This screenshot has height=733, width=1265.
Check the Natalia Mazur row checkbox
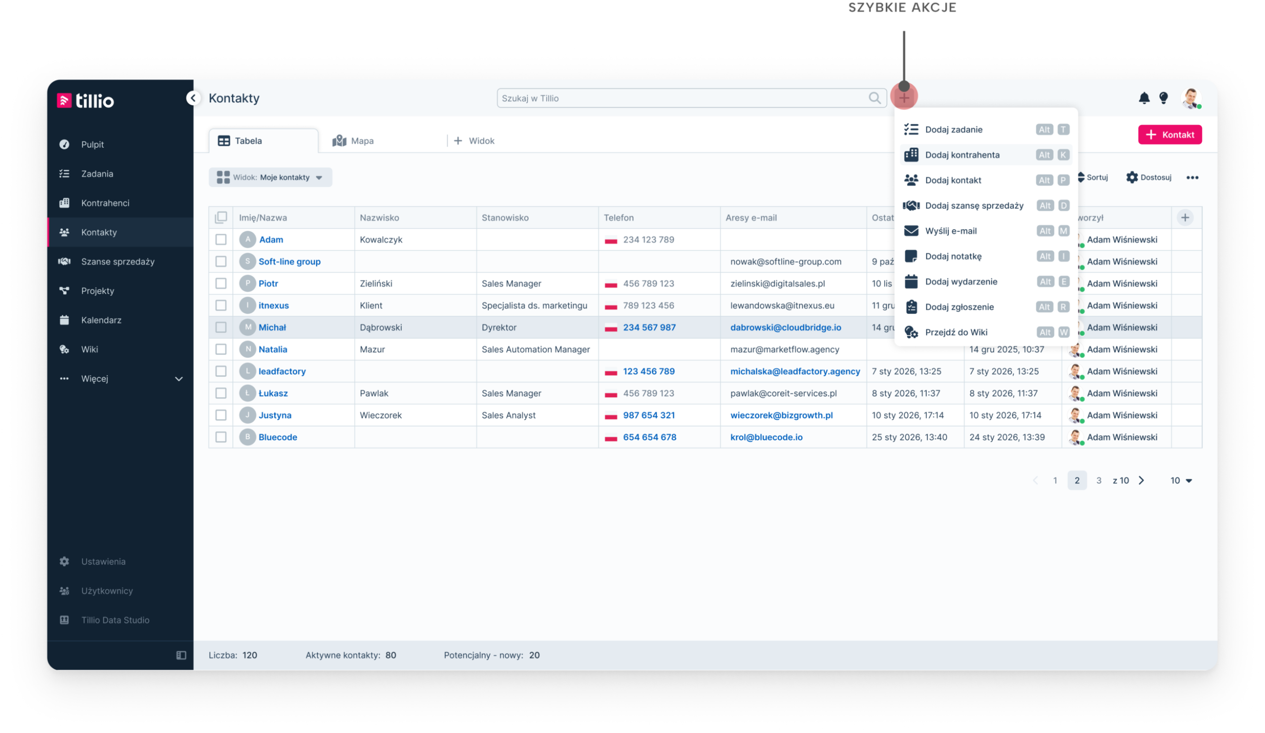pos(221,349)
